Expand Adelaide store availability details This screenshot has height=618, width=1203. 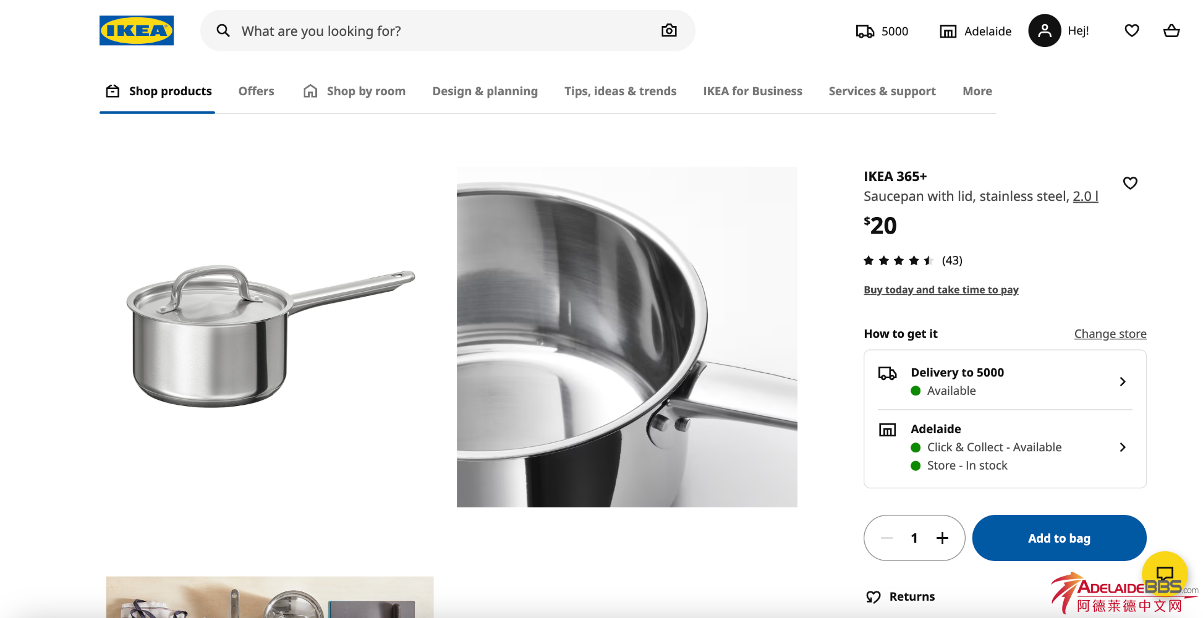point(1123,447)
